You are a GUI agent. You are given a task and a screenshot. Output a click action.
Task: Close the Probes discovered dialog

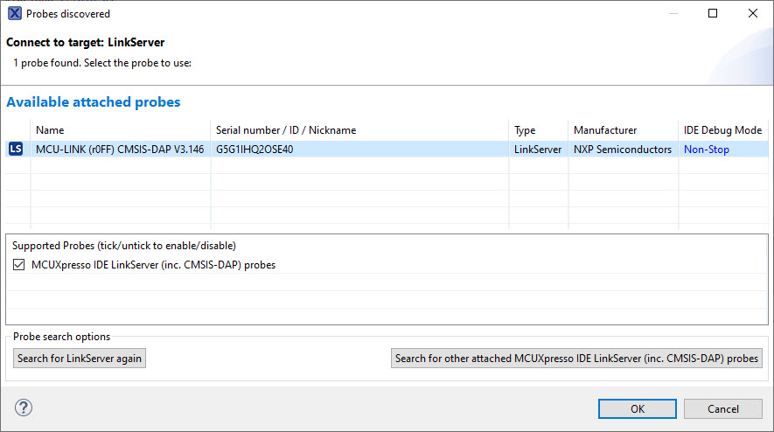tap(752, 14)
